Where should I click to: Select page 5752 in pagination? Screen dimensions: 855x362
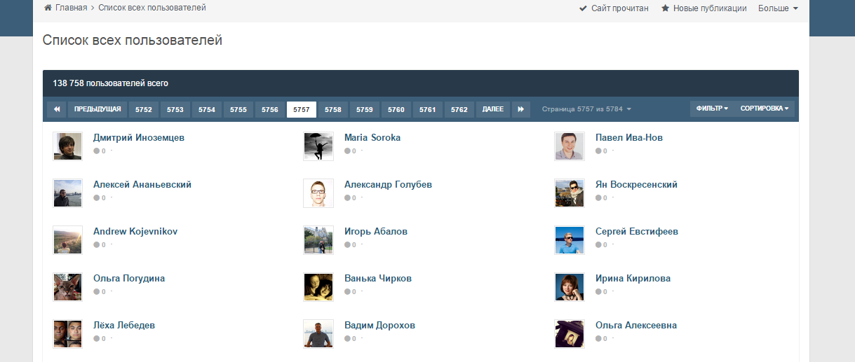pos(144,109)
